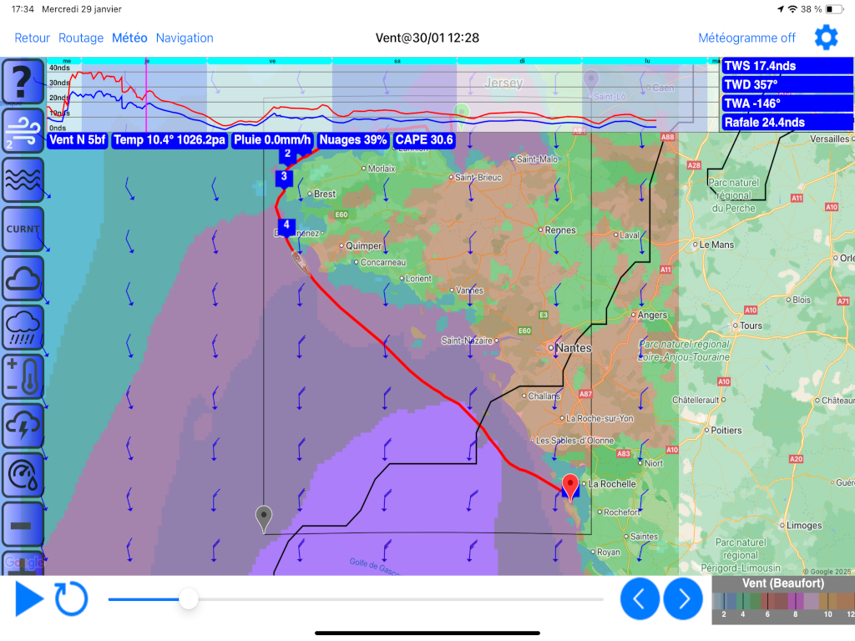
Task: Tap the La Rochelle city label
Action: [612, 484]
